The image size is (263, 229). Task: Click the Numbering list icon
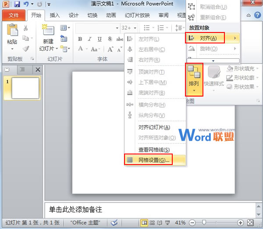point(160,28)
